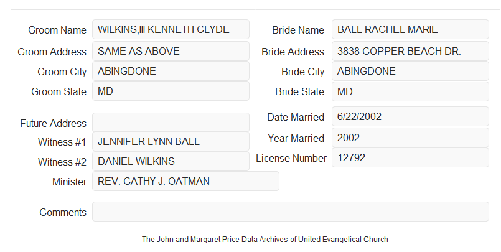Image resolution: width=501 pixels, height=252 pixels.
Task: Focus the empty Comments field
Action: pyautogui.click(x=291, y=212)
